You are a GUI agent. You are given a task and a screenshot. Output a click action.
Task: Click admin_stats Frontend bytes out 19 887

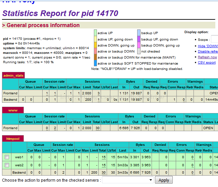(136, 93)
